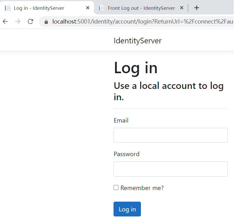Open a new tab with the plus icon
The width and height of the screenshot is (234, 218).
(197, 8)
